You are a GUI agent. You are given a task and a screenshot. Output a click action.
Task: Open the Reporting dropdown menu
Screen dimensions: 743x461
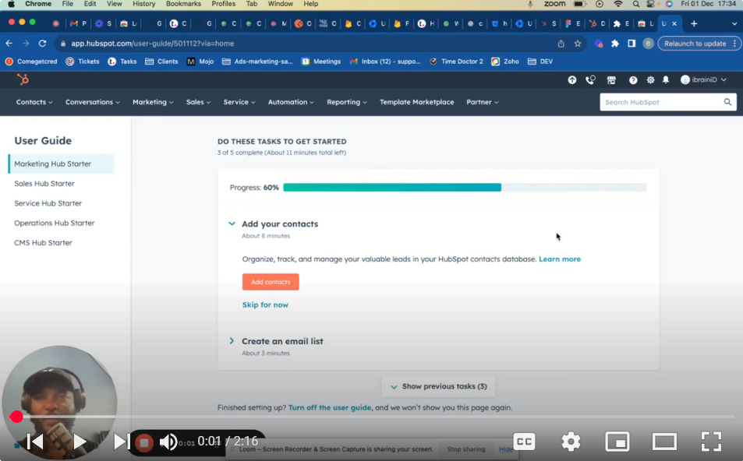[346, 102]
